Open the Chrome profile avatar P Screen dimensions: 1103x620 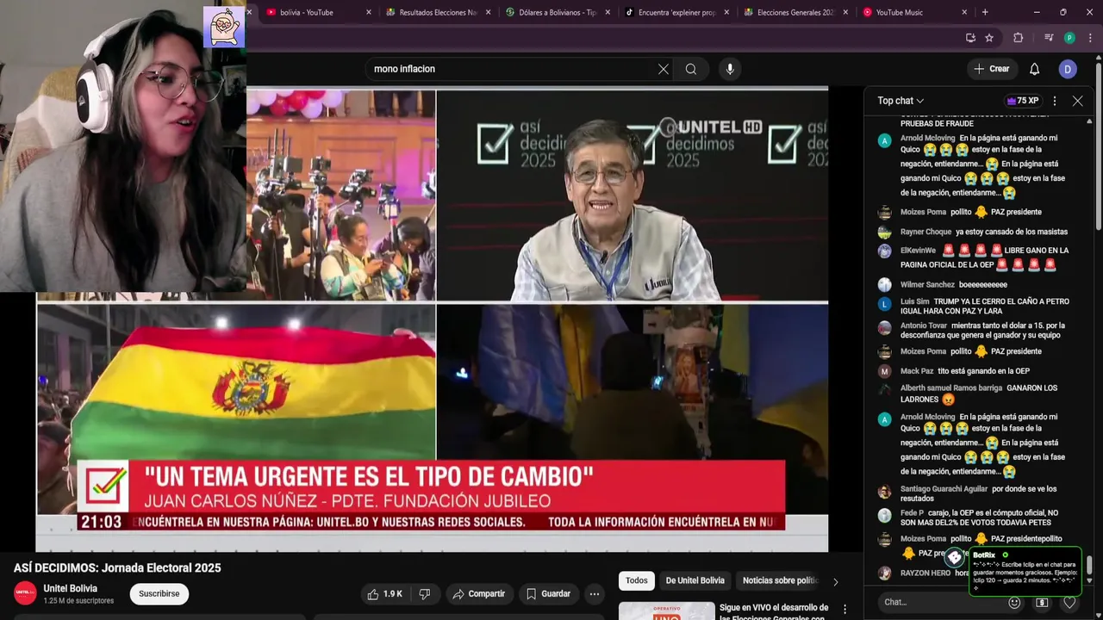click(1069, 38)
